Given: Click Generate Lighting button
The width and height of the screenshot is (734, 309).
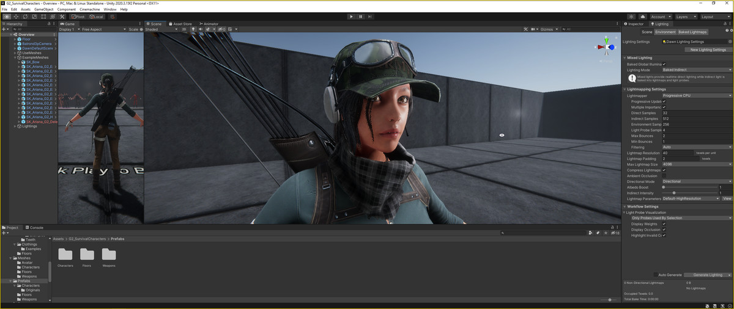Looking at the screenshot, I should tap(708, 275).
